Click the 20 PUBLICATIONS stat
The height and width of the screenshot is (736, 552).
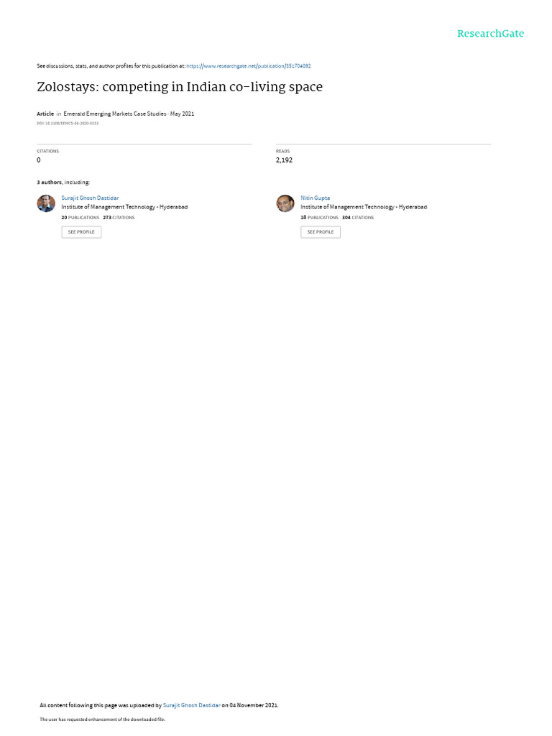click(80, 218)
